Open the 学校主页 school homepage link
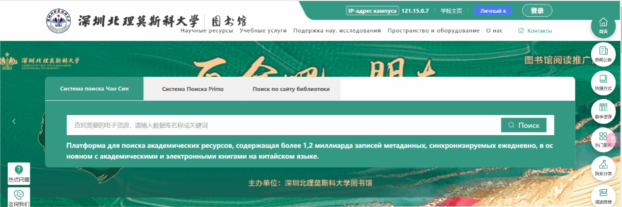Screen dimensions: 622x207 pos(451,10)
